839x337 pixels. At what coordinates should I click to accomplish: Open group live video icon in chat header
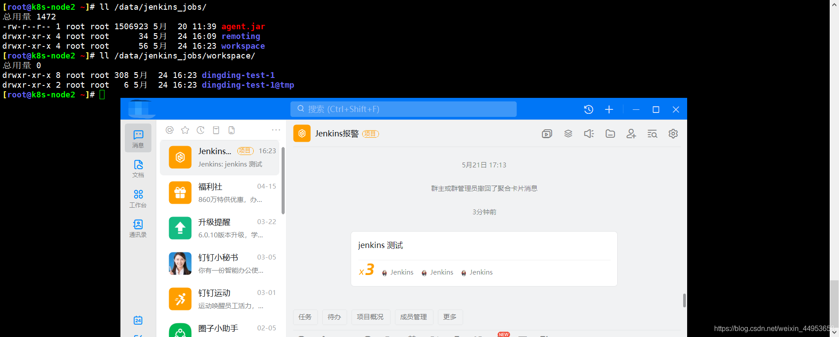point(547,134)
